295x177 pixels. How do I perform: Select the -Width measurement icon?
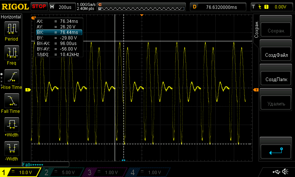pyautogui.click(x=12, y=148)
